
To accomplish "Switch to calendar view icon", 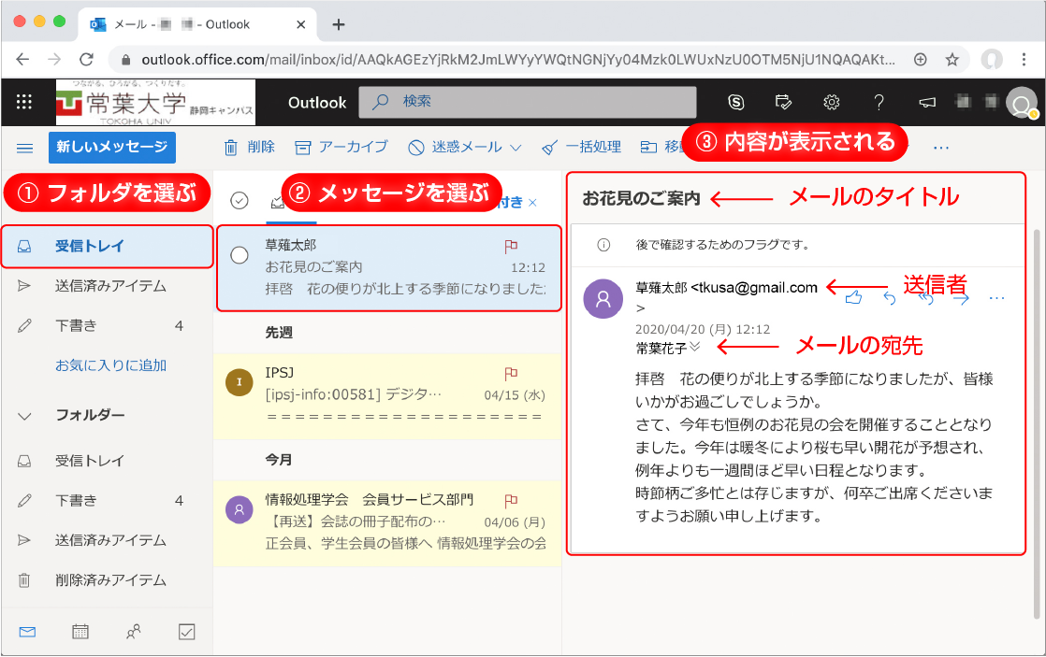I will point(80,633).
